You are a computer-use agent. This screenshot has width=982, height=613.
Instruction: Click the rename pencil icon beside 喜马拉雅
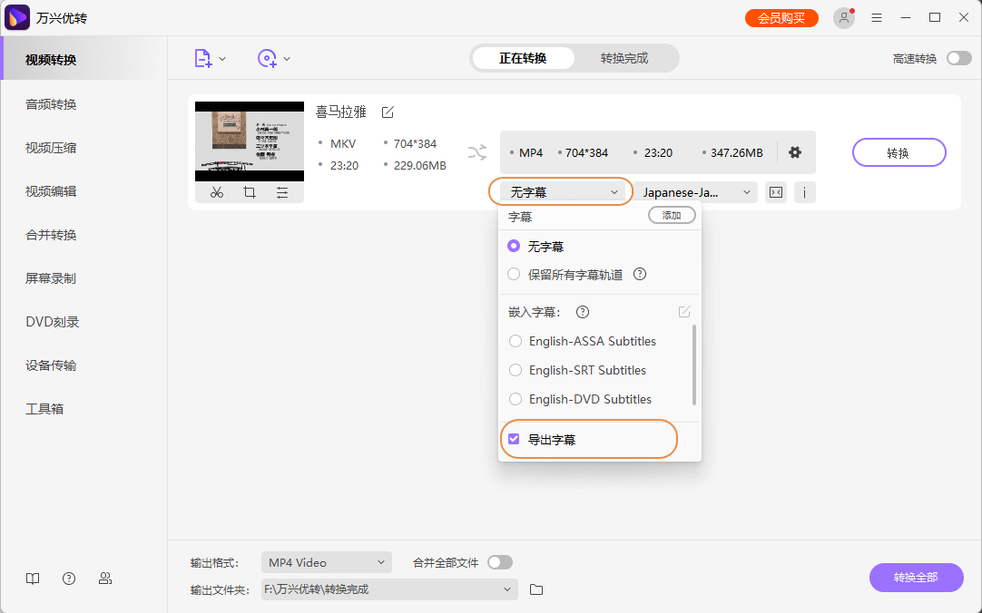click(388, 112)
